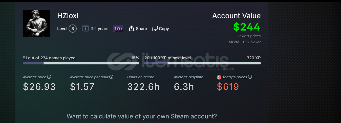341x123 pixels.
Task: Click the $244 account value amount
Action: 247,27
